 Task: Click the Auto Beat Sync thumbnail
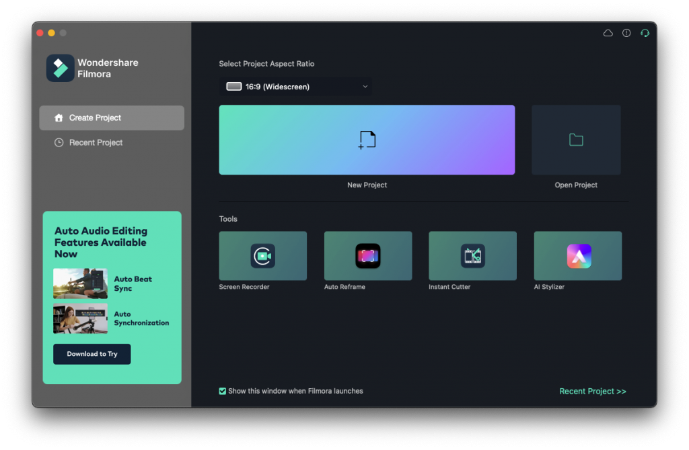(x=81, y=283)
